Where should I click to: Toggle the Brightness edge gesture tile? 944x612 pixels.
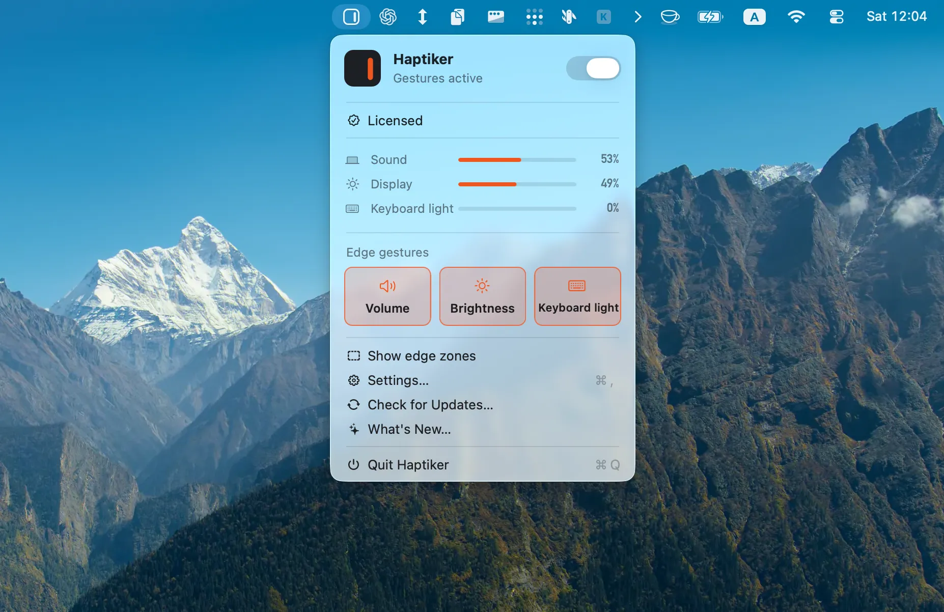tap(482, 296)
